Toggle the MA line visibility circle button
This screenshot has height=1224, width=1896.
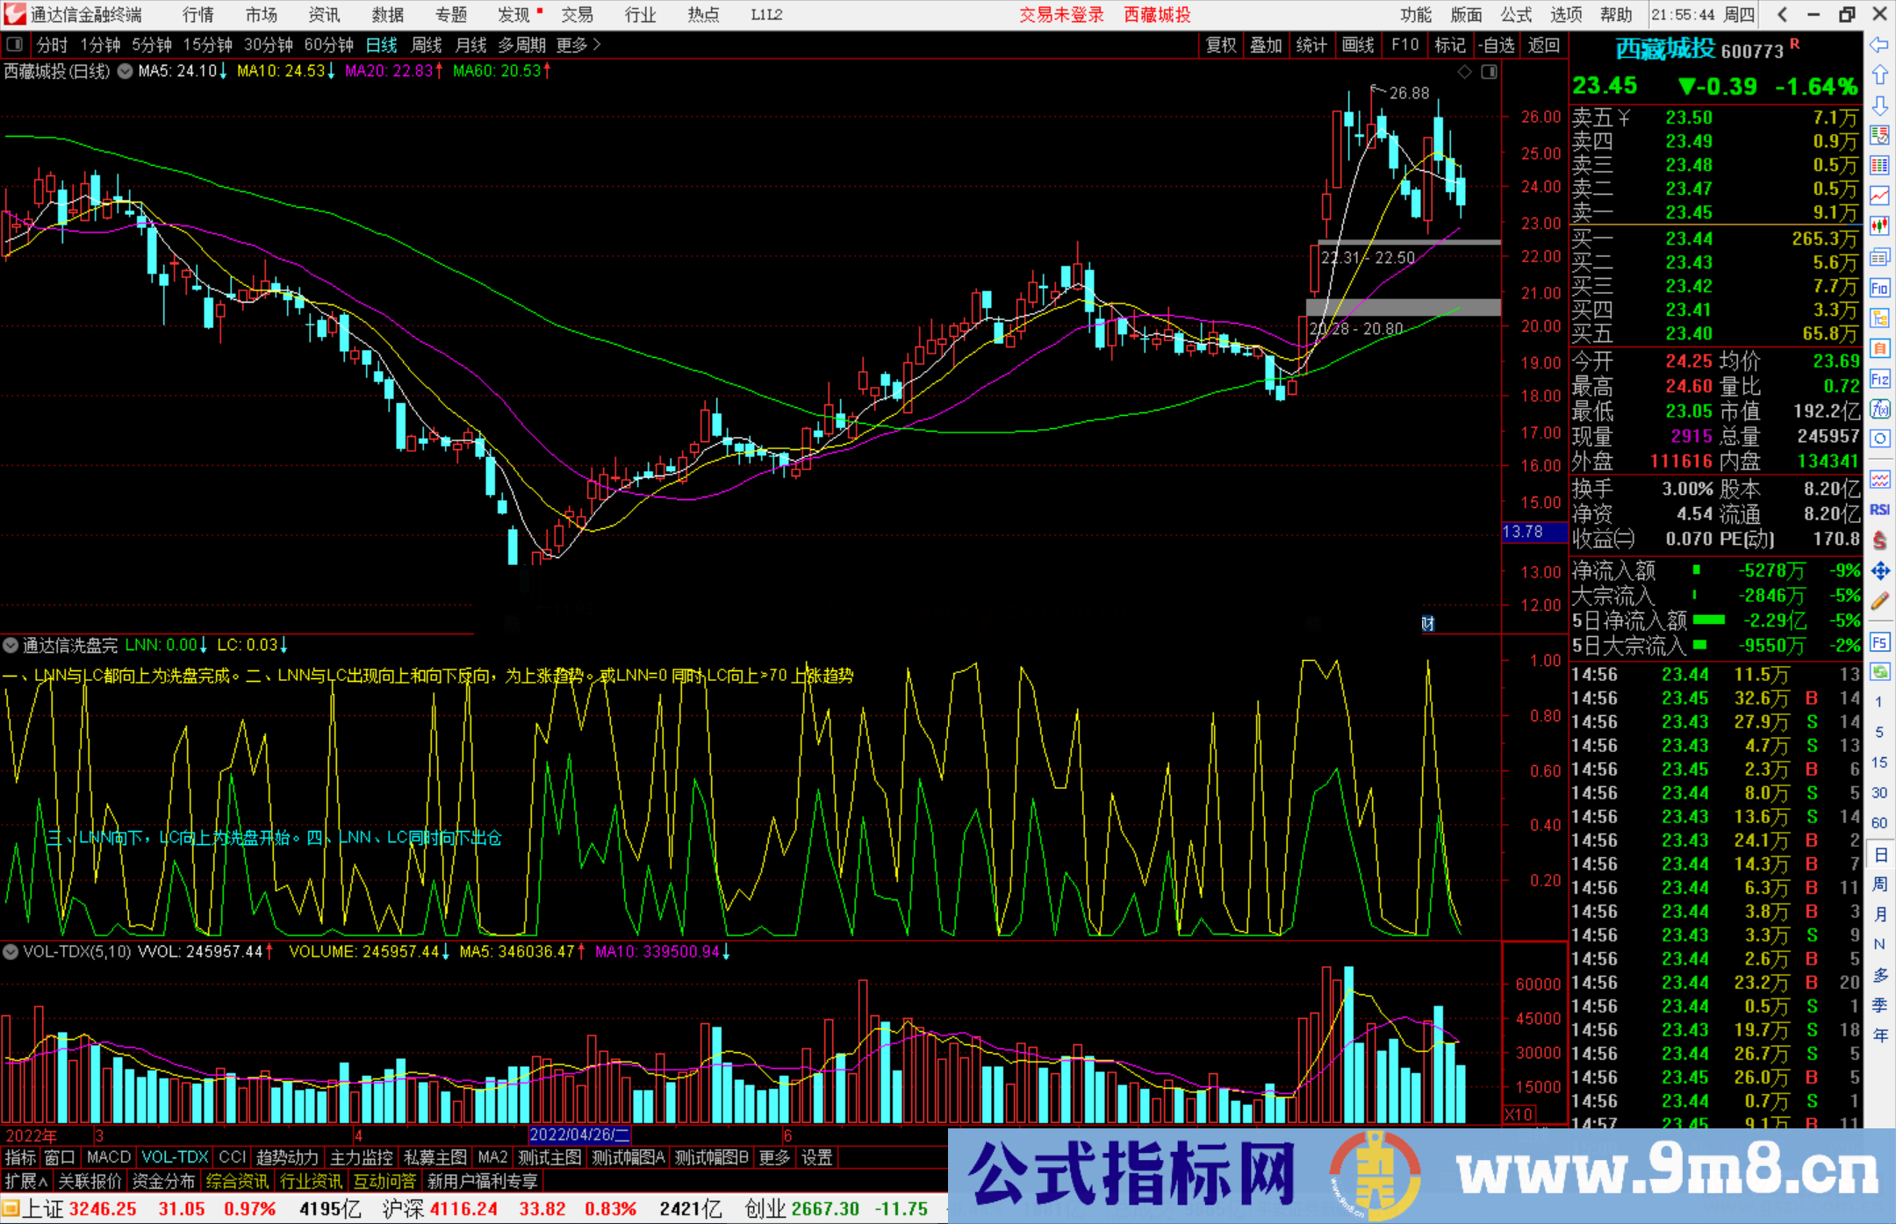126,71
